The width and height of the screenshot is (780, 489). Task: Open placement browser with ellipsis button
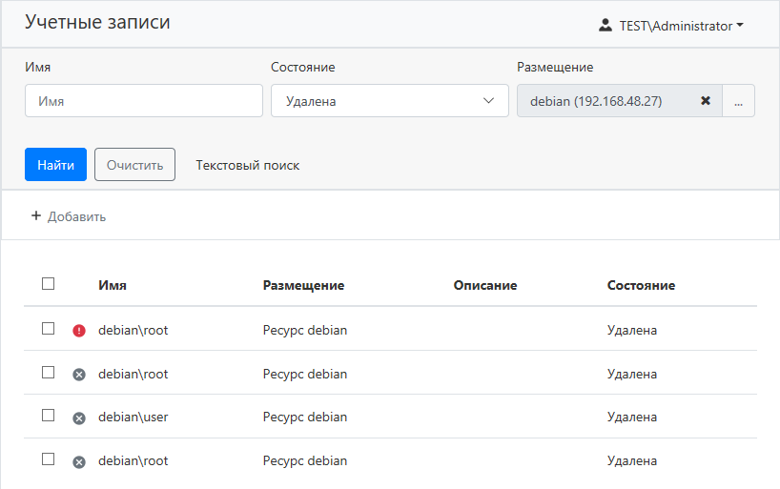click(x=738, y=101)
